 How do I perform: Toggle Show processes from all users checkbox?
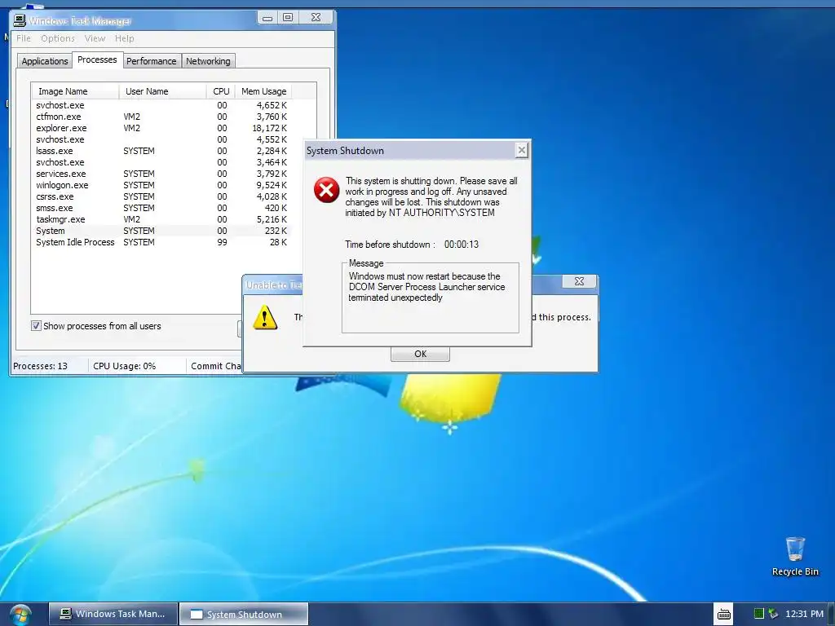coord(36,326)
